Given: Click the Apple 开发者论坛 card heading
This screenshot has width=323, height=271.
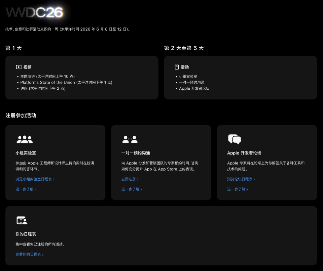Looking at the screenshot, I should 244,153.
